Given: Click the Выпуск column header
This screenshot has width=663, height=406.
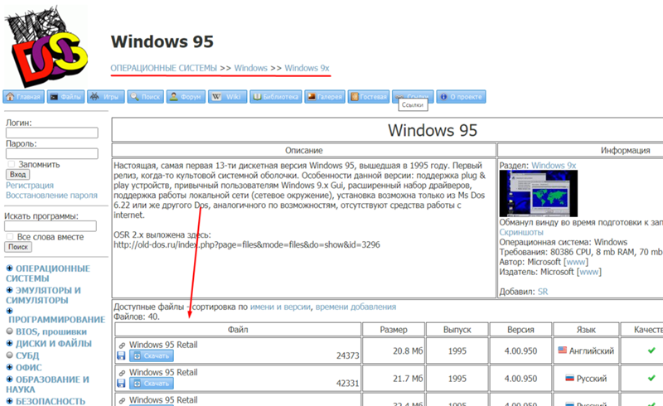Looking at the screenshot, I should tap(457, 330).
